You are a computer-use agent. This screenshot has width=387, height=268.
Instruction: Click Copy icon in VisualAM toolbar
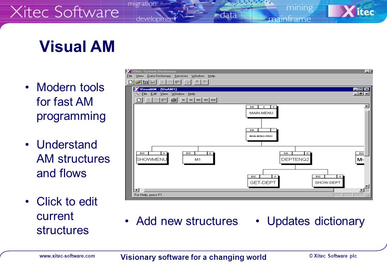(x=156, y=100)
